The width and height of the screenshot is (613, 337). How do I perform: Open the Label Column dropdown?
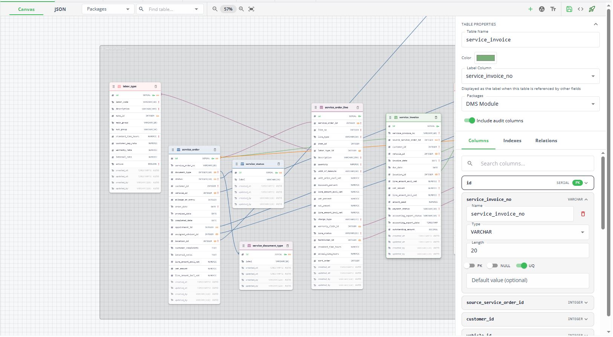[530, 76]
